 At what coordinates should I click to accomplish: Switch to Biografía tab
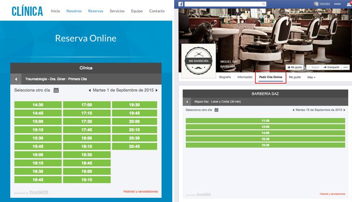225,77
